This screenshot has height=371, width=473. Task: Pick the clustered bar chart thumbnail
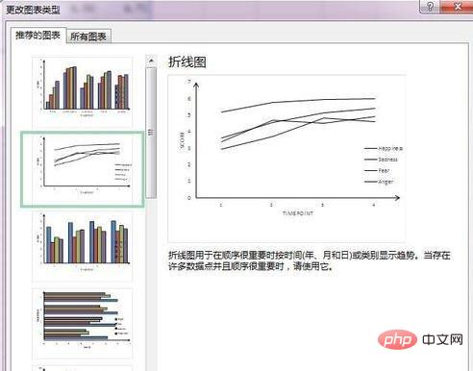click(82, 324)
